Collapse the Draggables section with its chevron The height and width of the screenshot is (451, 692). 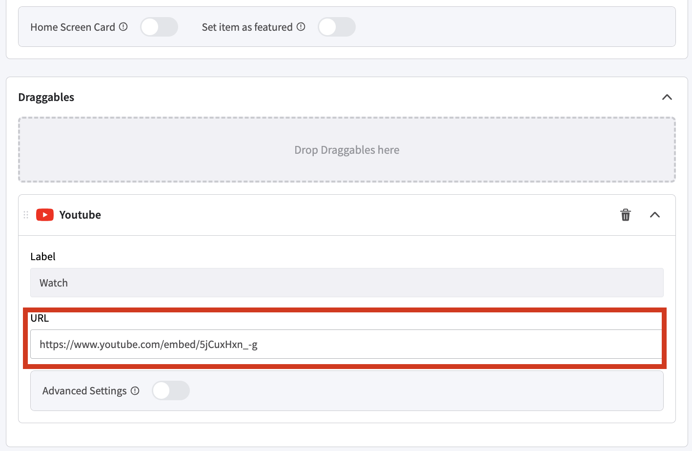pos(667,97)
